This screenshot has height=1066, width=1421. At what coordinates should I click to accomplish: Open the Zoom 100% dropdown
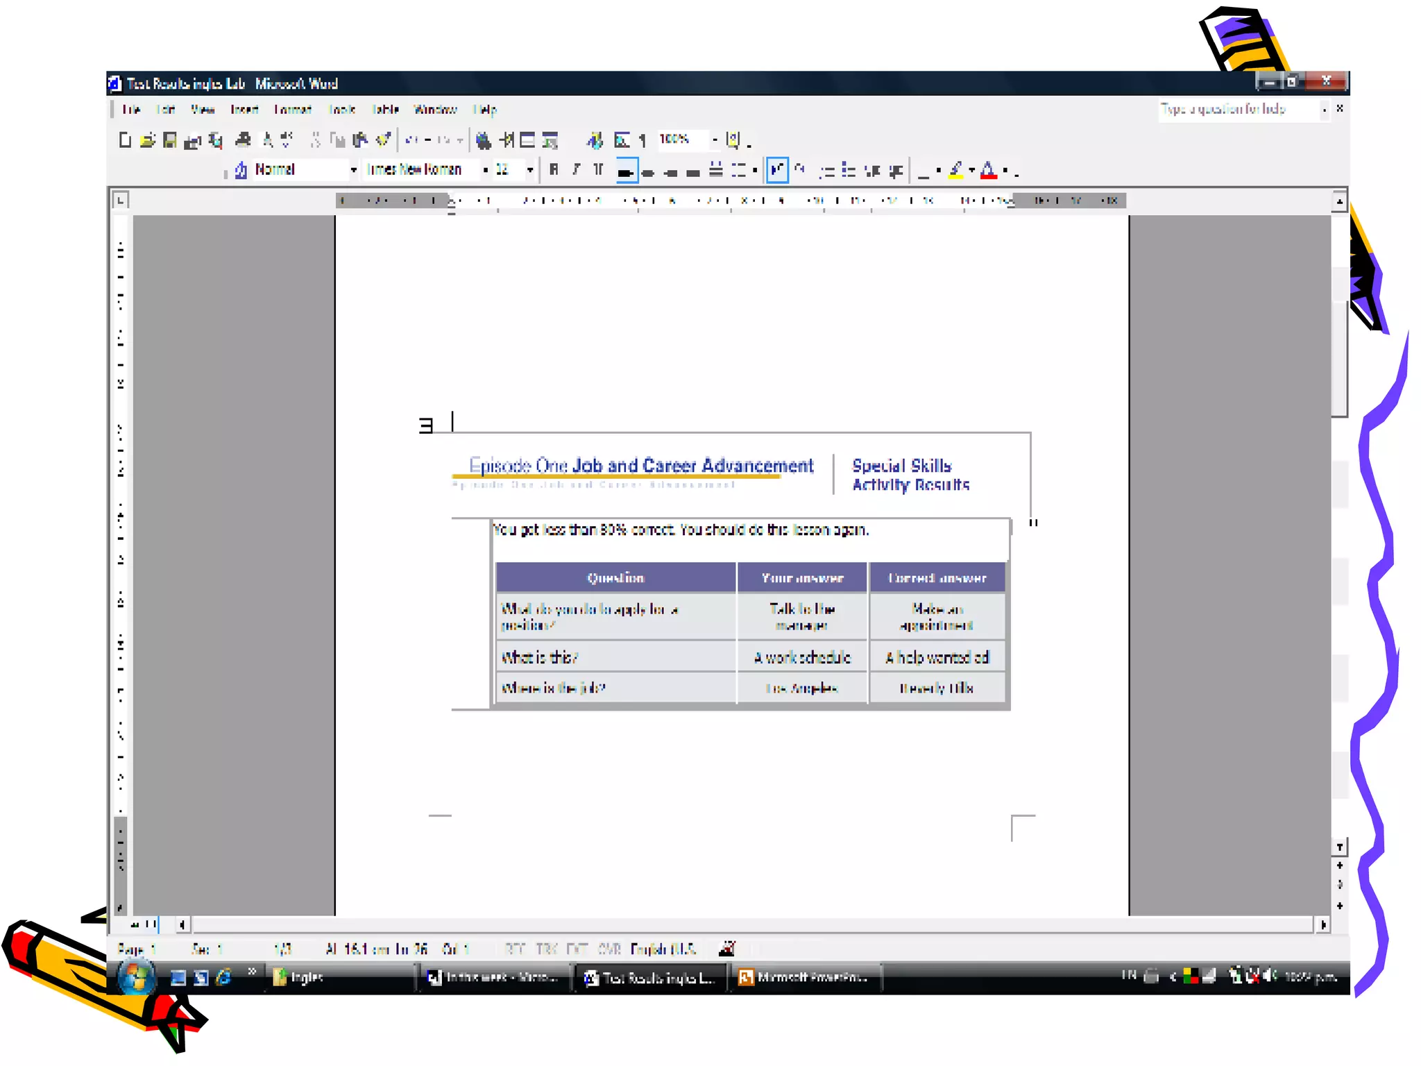[715, 140]
